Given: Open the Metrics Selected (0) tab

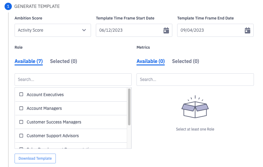Looking at the screenshot, I should (185, 61).
